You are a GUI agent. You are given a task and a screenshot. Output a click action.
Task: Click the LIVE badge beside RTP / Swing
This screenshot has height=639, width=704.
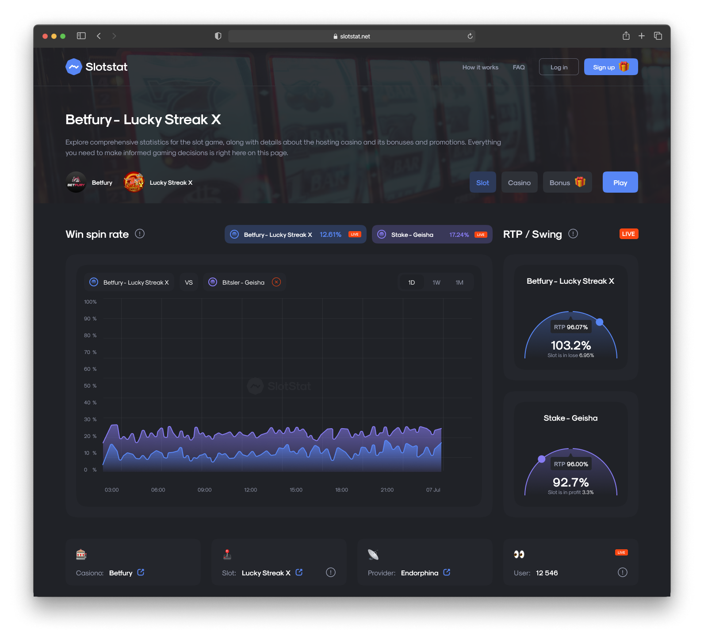pos(628,234)
